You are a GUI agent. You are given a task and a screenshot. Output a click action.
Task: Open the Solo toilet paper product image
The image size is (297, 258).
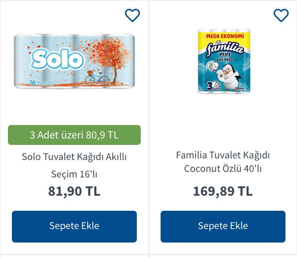[x=74, y=62]
